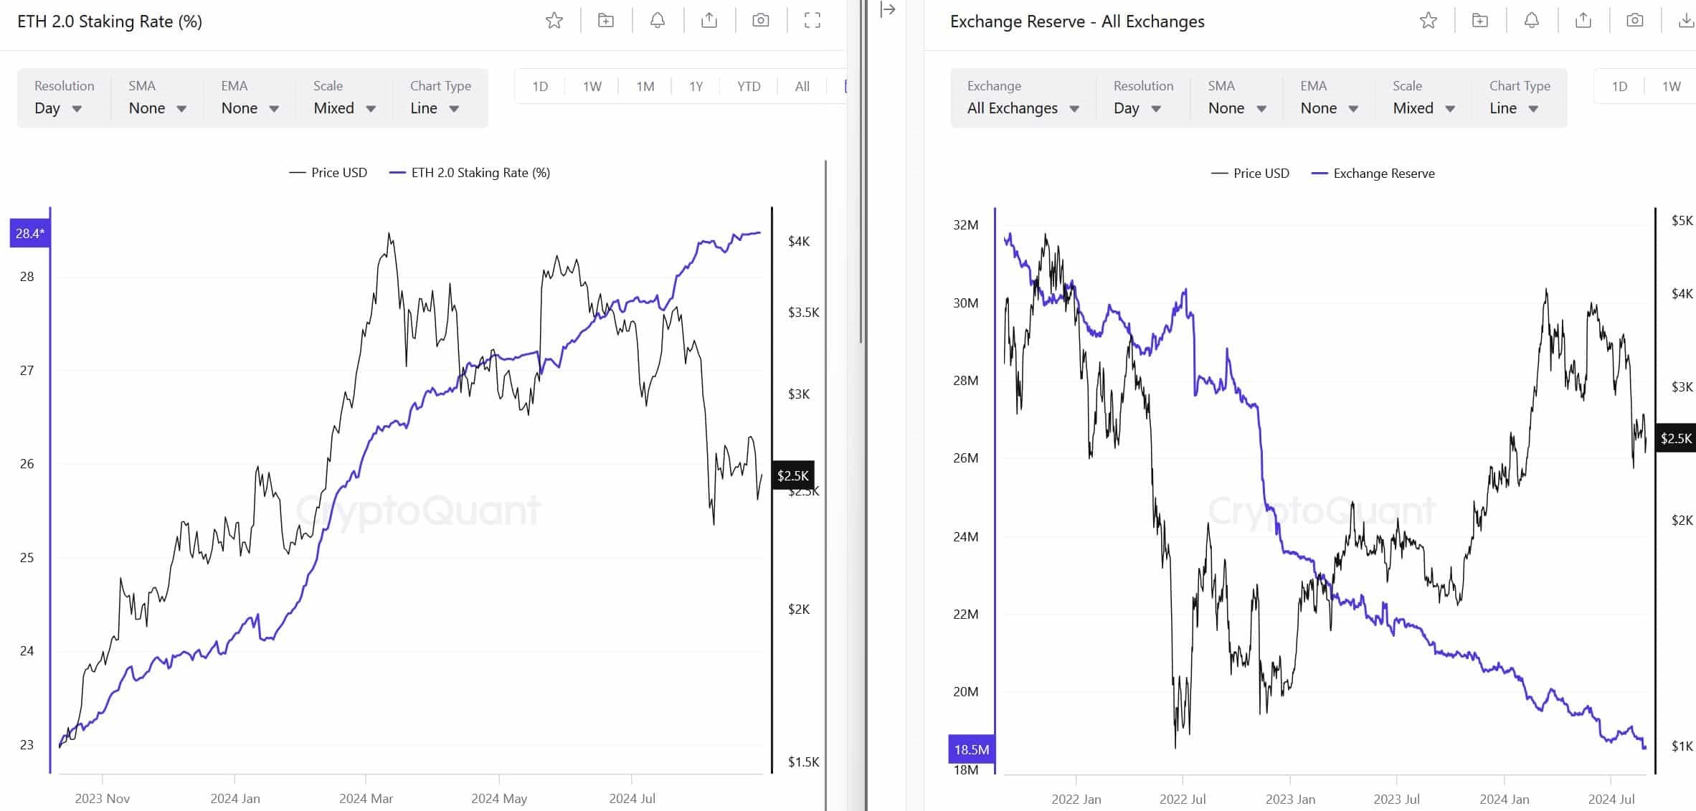Toggle ETH 2.0 Staking Rate legend series
1696x811 pixels.
pos(470,173)
